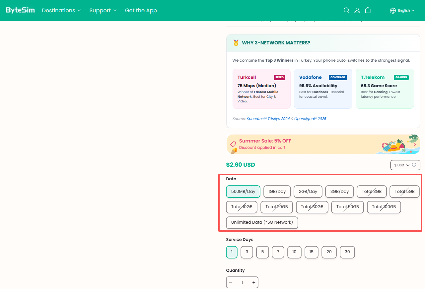Click the "75 Mbps (Median)" text
Screen dimensions: 425x289
(x=257, y=86)
